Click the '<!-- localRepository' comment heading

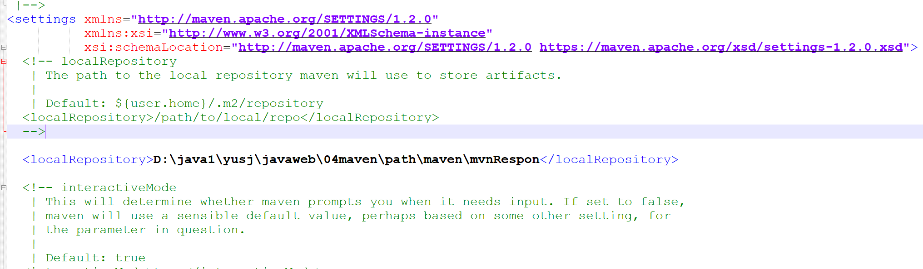(x=99, y=61)
